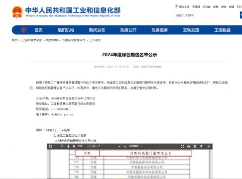Open attachment 1 绿色工厂公示名单
242x179 pixels.
(57, 130)
